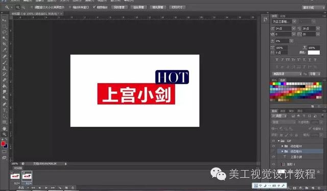Select the Zoom tool in toolbox
Screen dimensions: 327x191
4,134
